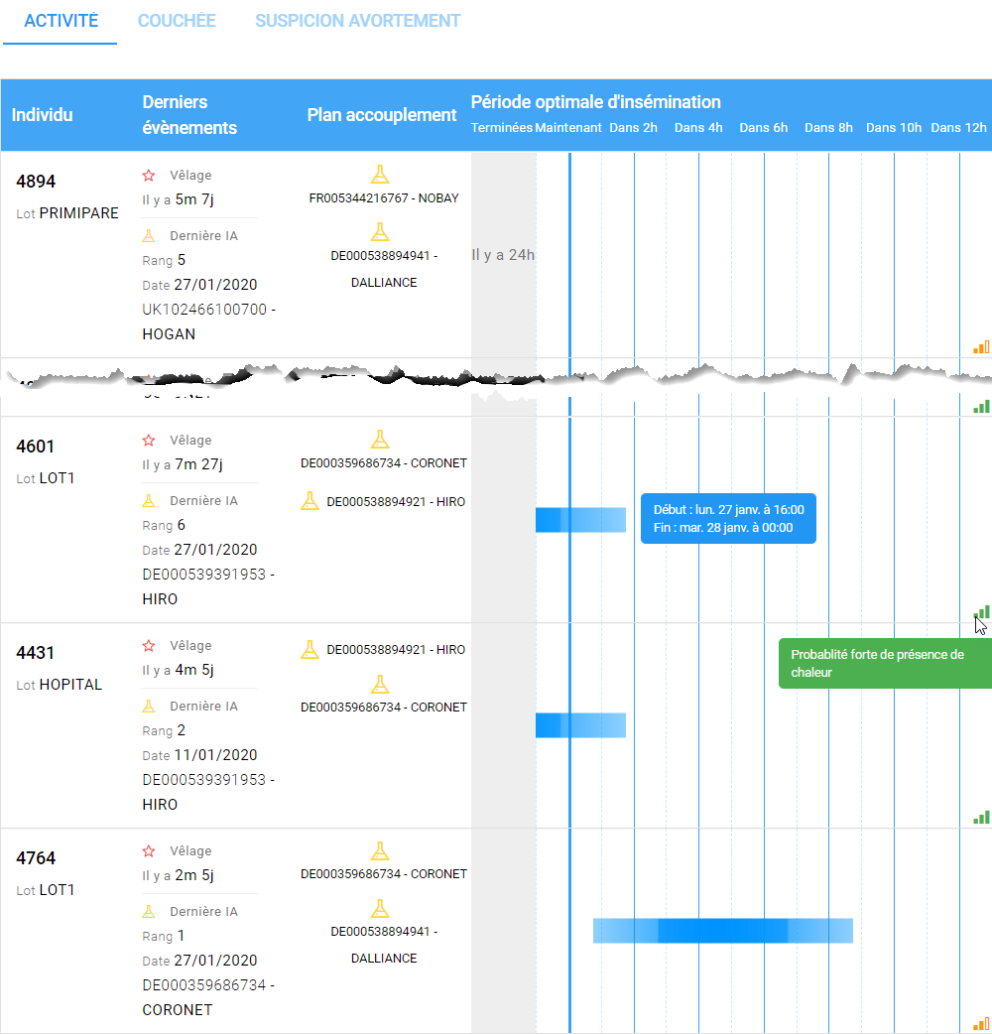
Task: Click the Vêlage star icon for cow 4894
Action: coord(149,176)
